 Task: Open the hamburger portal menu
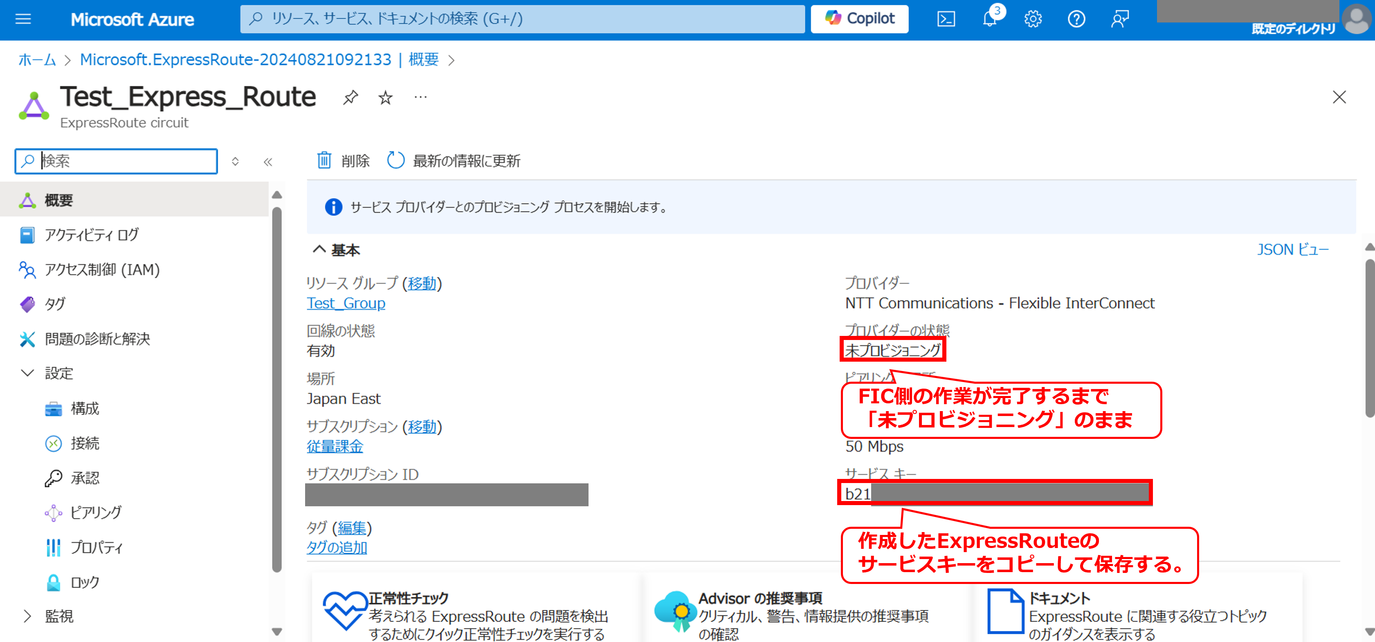tap(23, 19)
